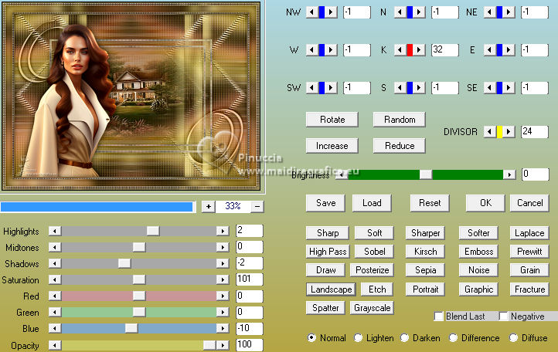Click the preview image thumbnail
558x352 pixels.
click(x=131, y=96)
